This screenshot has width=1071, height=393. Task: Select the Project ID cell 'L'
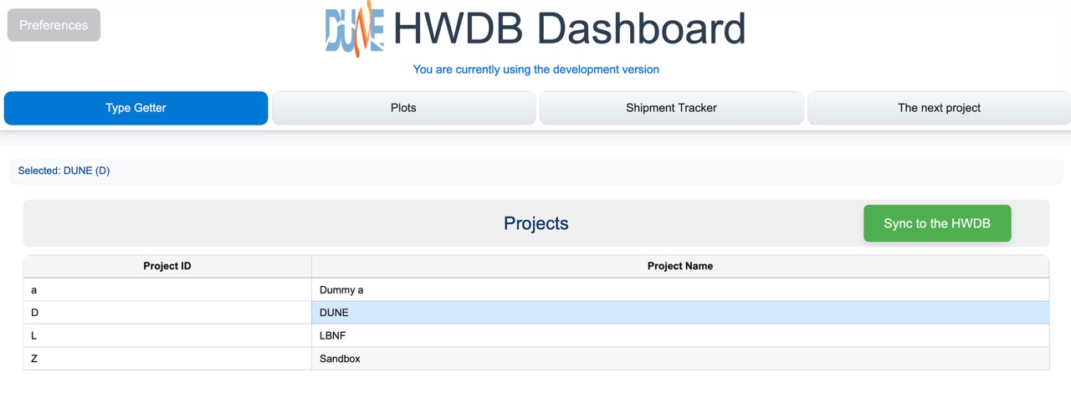pos(167,335)
